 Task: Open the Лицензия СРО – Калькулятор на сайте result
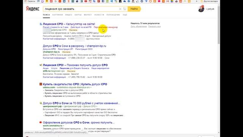69,24
